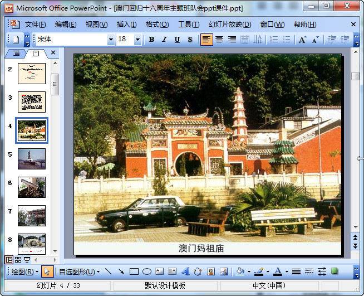The image size is (364, 296).
Task: Expand Standard toolbar options beside New icon
Action: (x=27, y=40)
